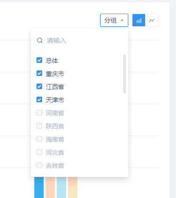Viewport: 176px width, 198px height.
Task: Click the 河北省 list item label
Action: 55,152
